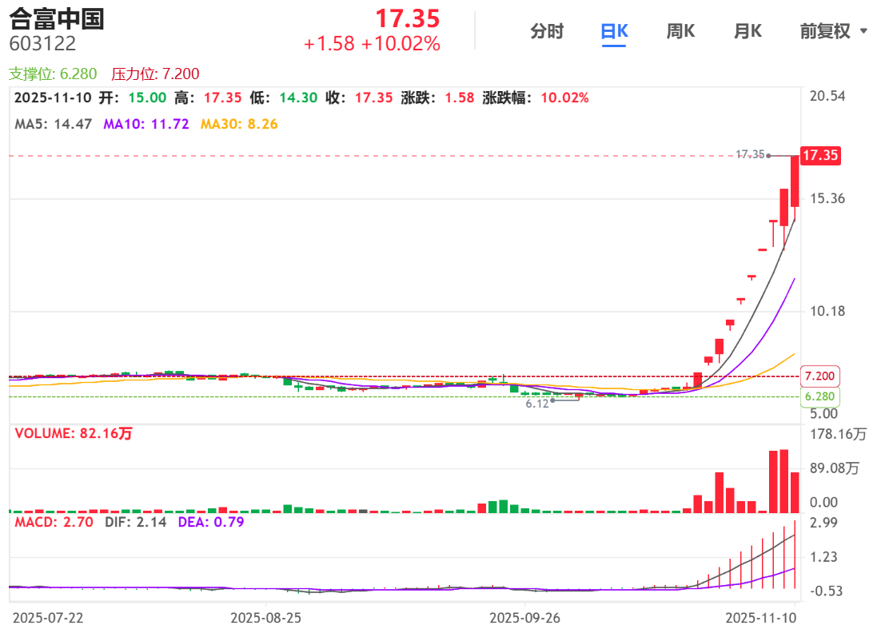
Task: Open the 周K weekly chart tab
Action: 680,31
